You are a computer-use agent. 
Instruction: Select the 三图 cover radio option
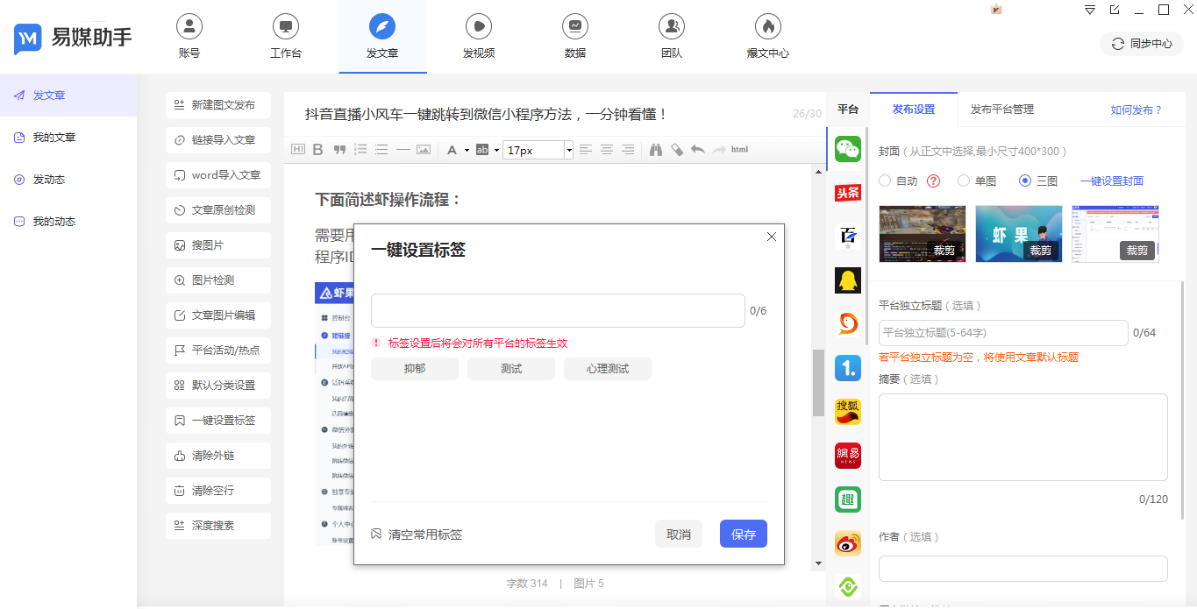1025,181
